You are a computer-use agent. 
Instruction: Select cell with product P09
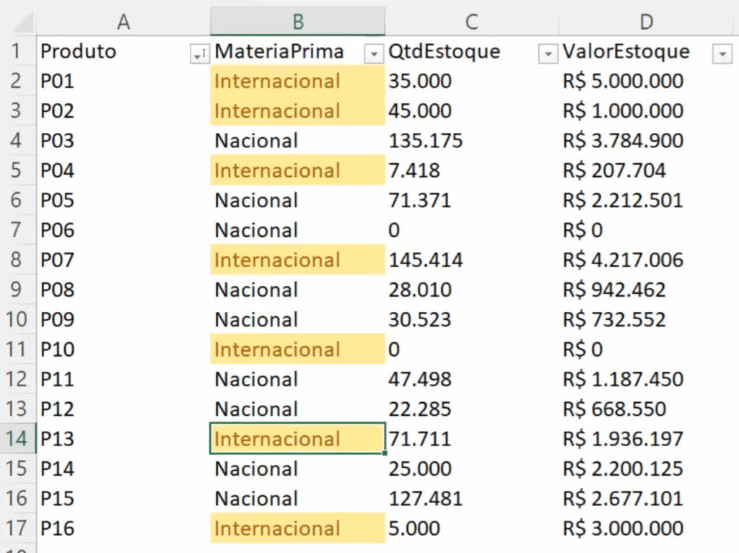pyautogui.click(x=123, y=319)
